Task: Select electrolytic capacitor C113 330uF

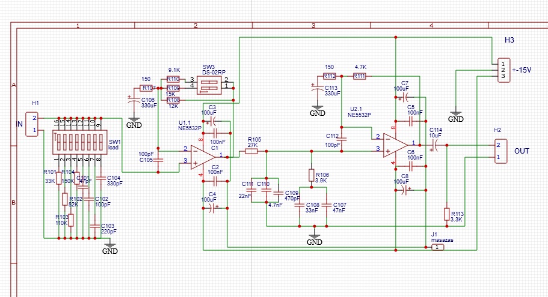Action: [x=316, y=89]
